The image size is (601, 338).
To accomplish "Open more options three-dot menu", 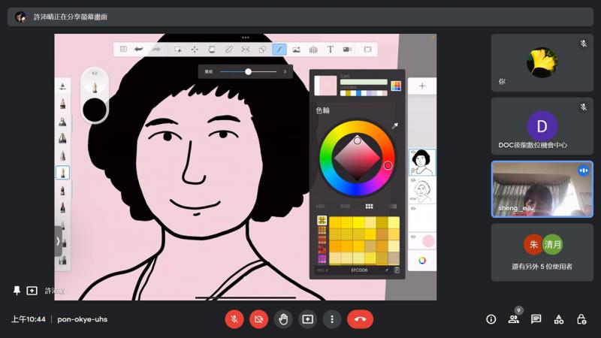I will coord(332,319).
